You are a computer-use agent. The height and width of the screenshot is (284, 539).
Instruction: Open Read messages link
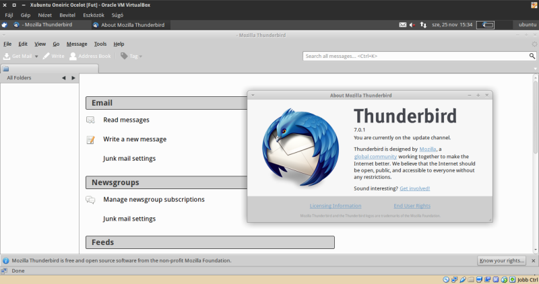(126, 120)
